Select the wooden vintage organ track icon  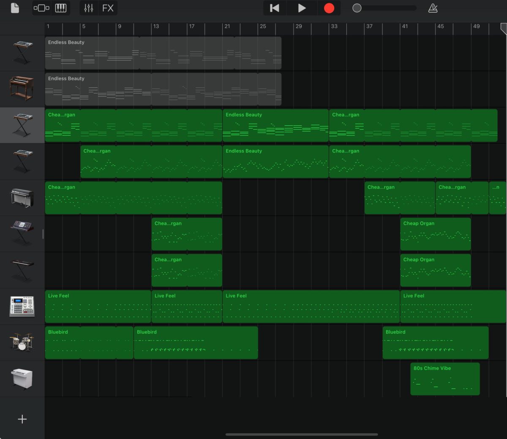[x=22, y=89]
